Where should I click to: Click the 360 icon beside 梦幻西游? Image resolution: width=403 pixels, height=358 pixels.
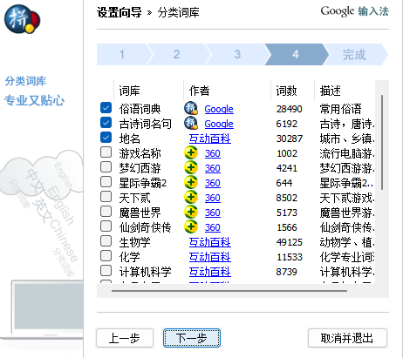coord(191,167)
